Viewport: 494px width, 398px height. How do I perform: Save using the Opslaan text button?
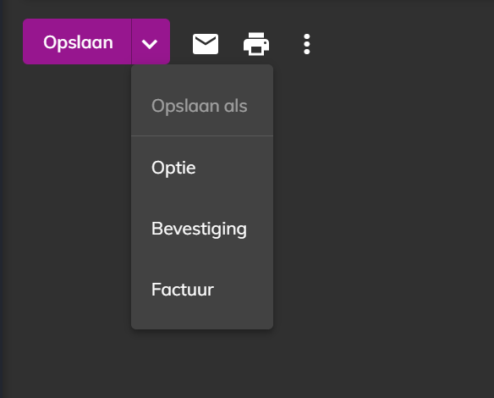(77, 41)
